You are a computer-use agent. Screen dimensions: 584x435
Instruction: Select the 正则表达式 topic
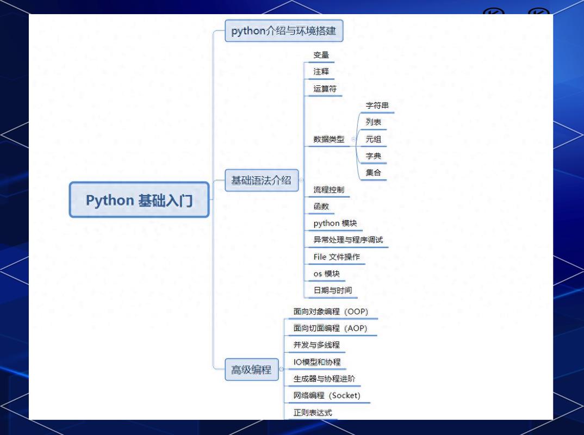pyautogui.click(x=313, y=413)
